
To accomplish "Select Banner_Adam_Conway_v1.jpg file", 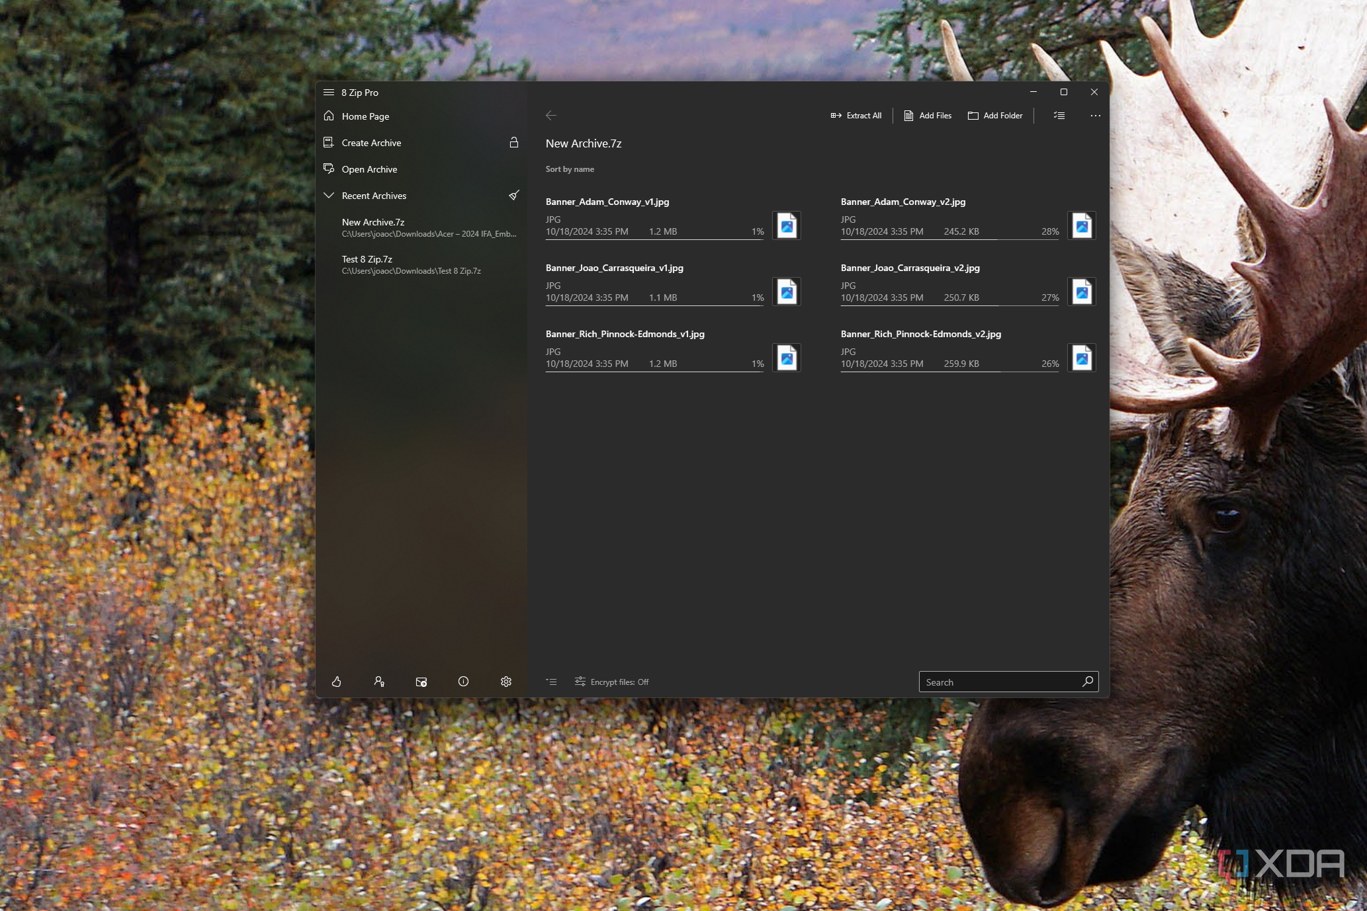I will pyautogui.click(x=673, y=218).
